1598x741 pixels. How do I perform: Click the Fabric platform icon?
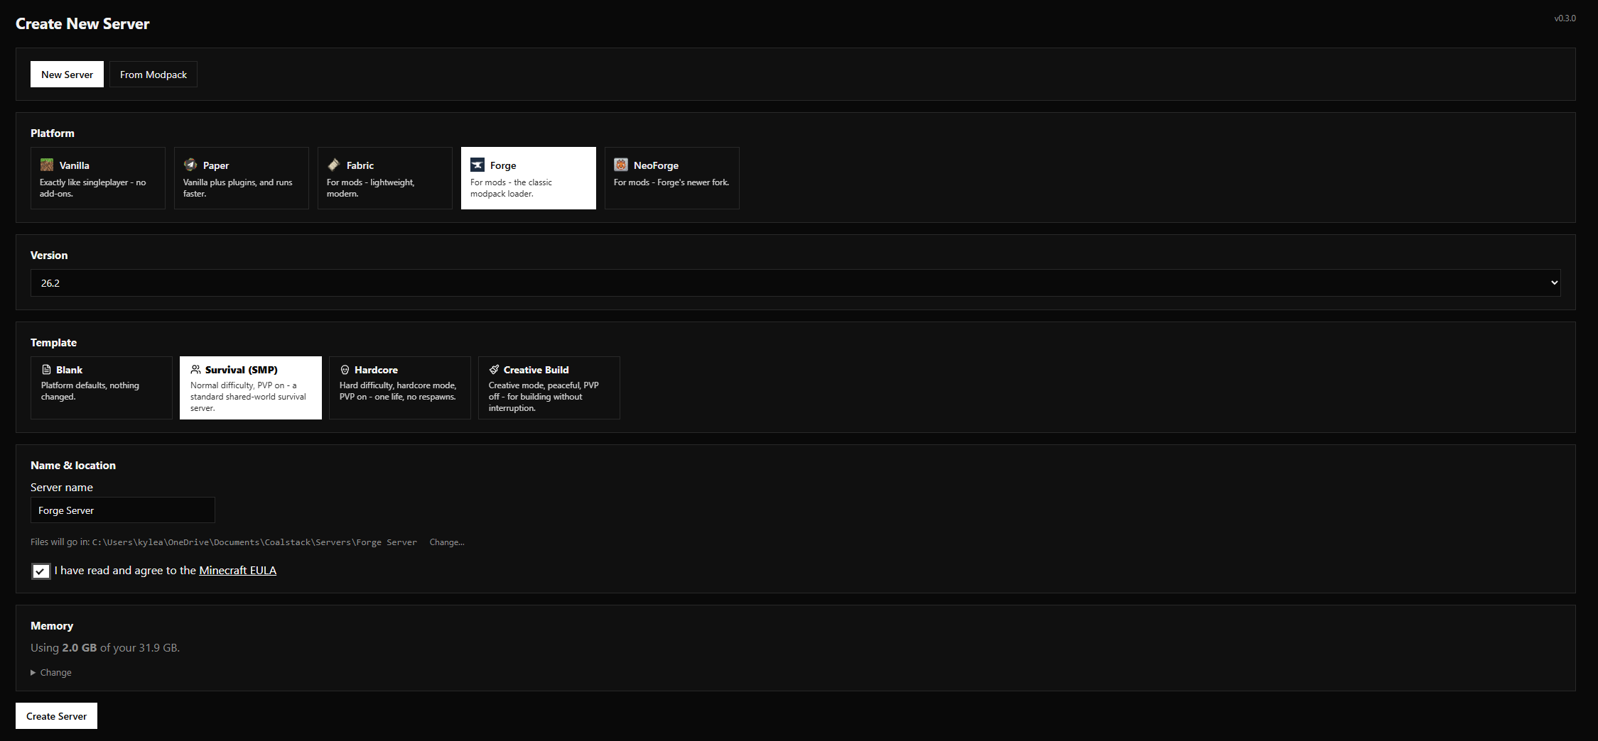[x=334, y=165]
